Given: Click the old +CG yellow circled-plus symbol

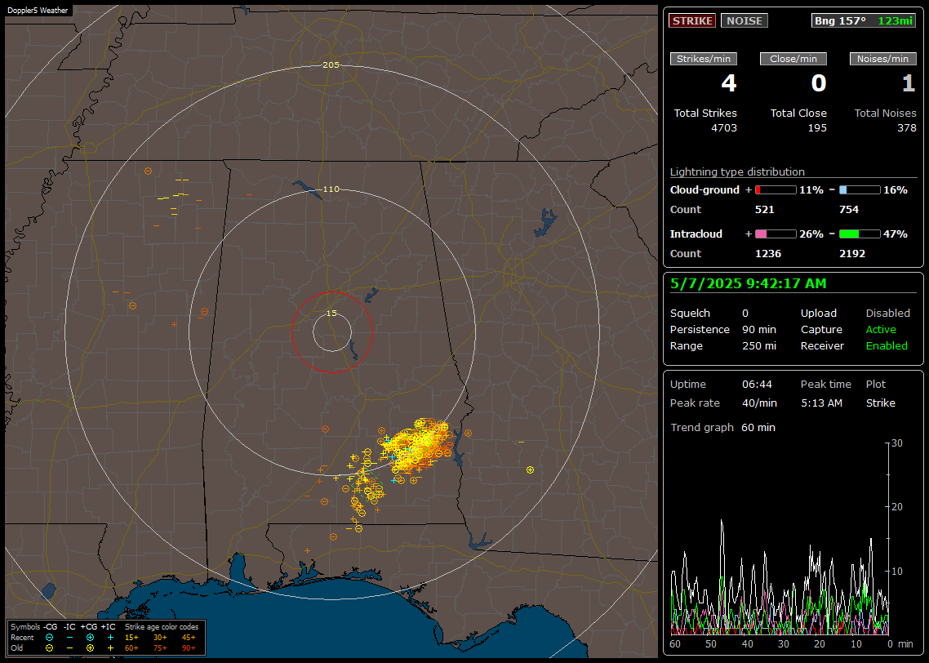Looking at the screenshot, I should pyautogui.click(x=90, y=648).
